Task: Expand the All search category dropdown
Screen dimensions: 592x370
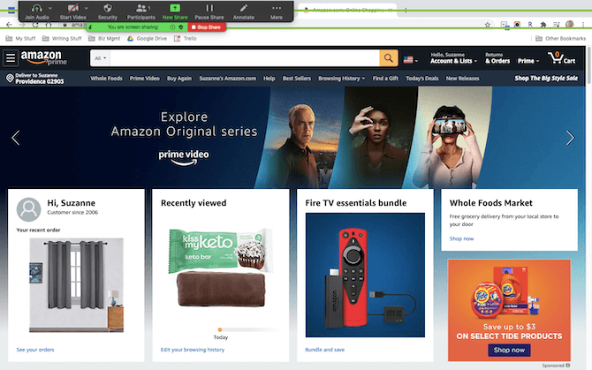Action: pos(101,58)
